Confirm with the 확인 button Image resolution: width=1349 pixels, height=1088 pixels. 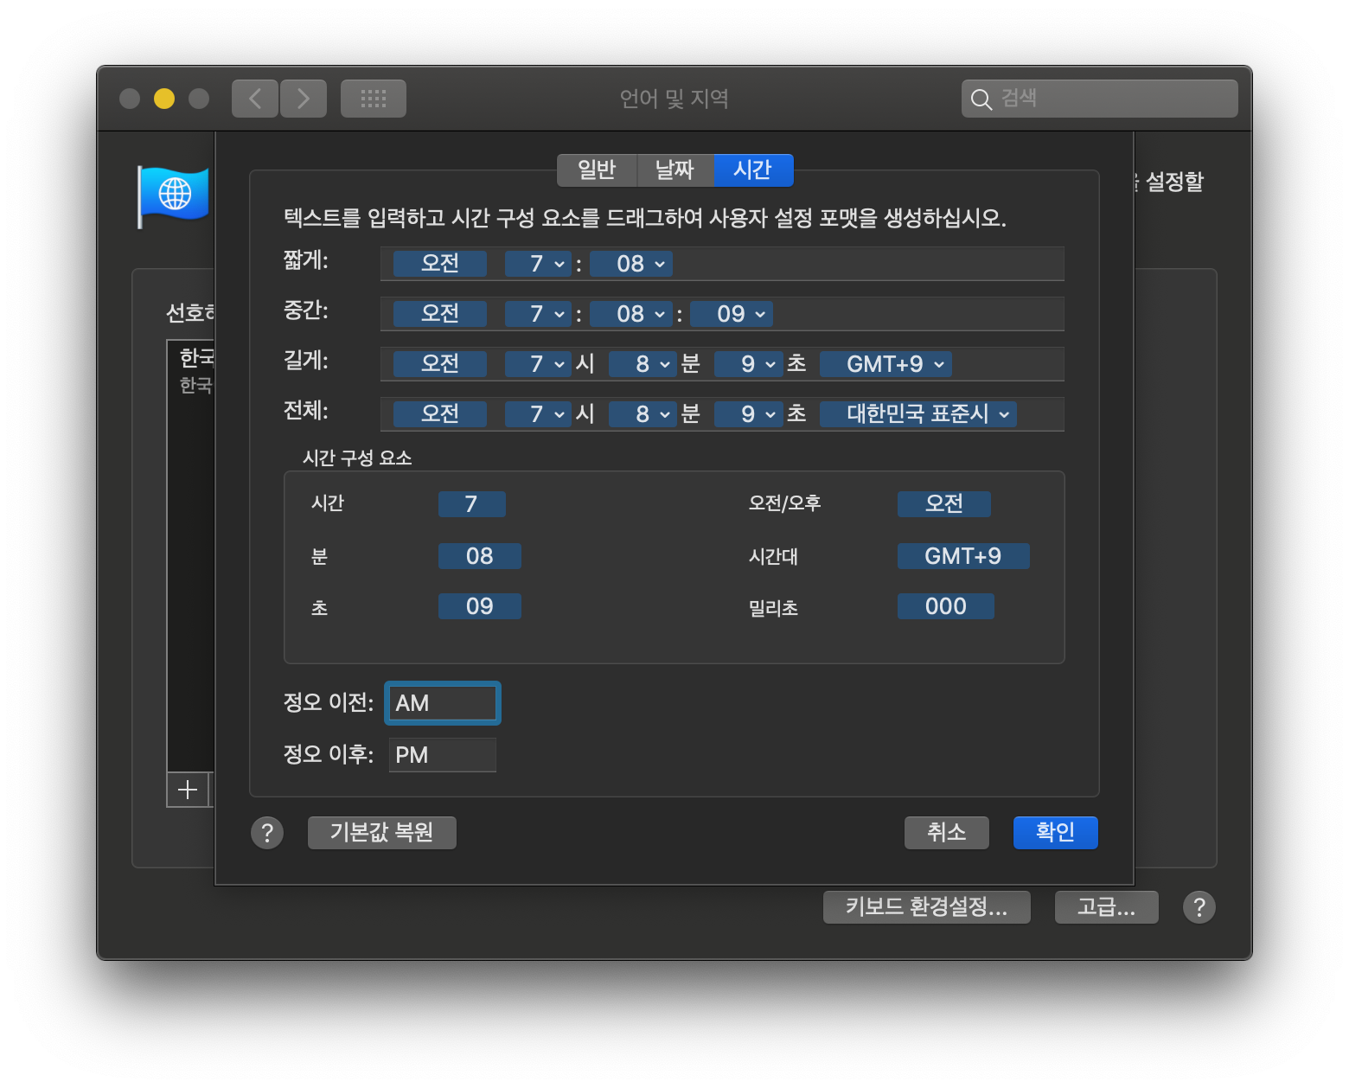[x=1056, y=833]
